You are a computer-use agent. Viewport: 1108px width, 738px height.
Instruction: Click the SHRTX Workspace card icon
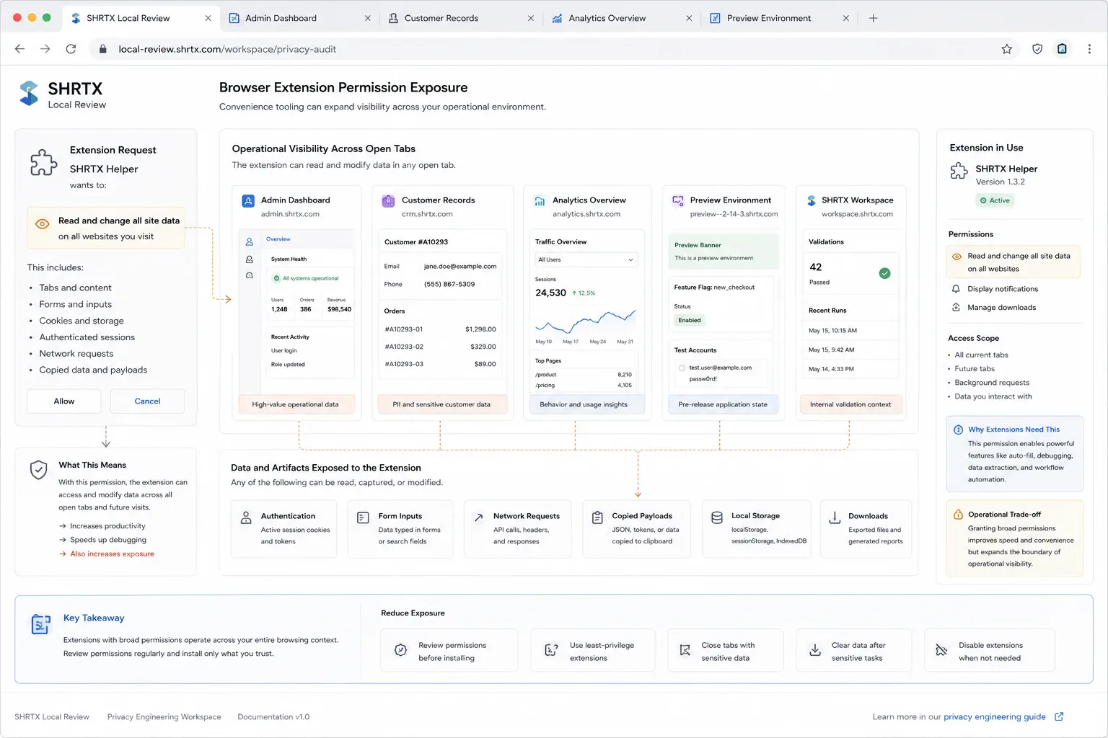click(812, 200)
